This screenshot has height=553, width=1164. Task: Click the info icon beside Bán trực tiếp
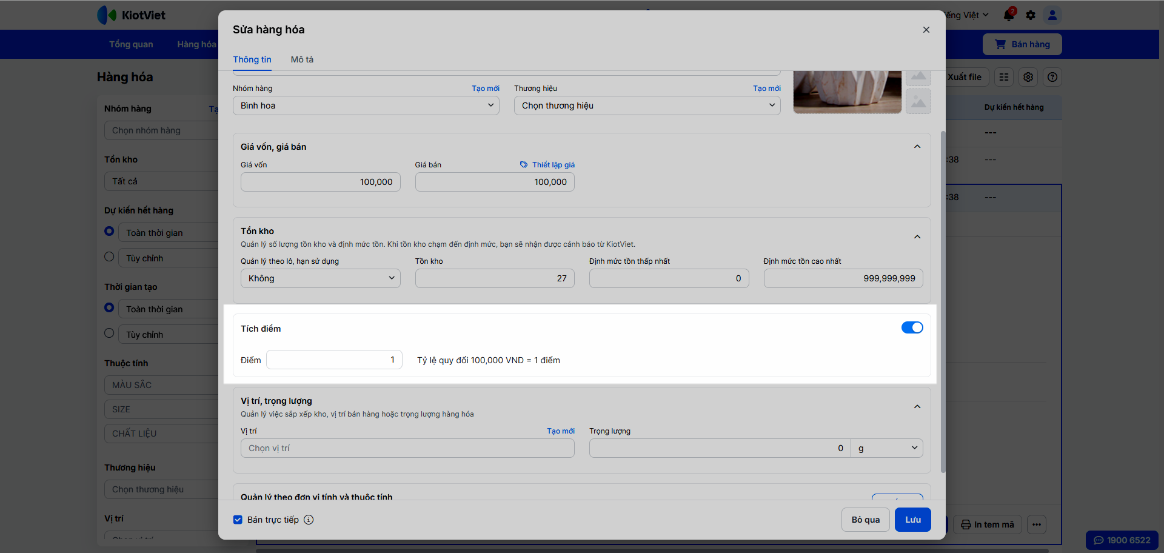pos(309,520)
